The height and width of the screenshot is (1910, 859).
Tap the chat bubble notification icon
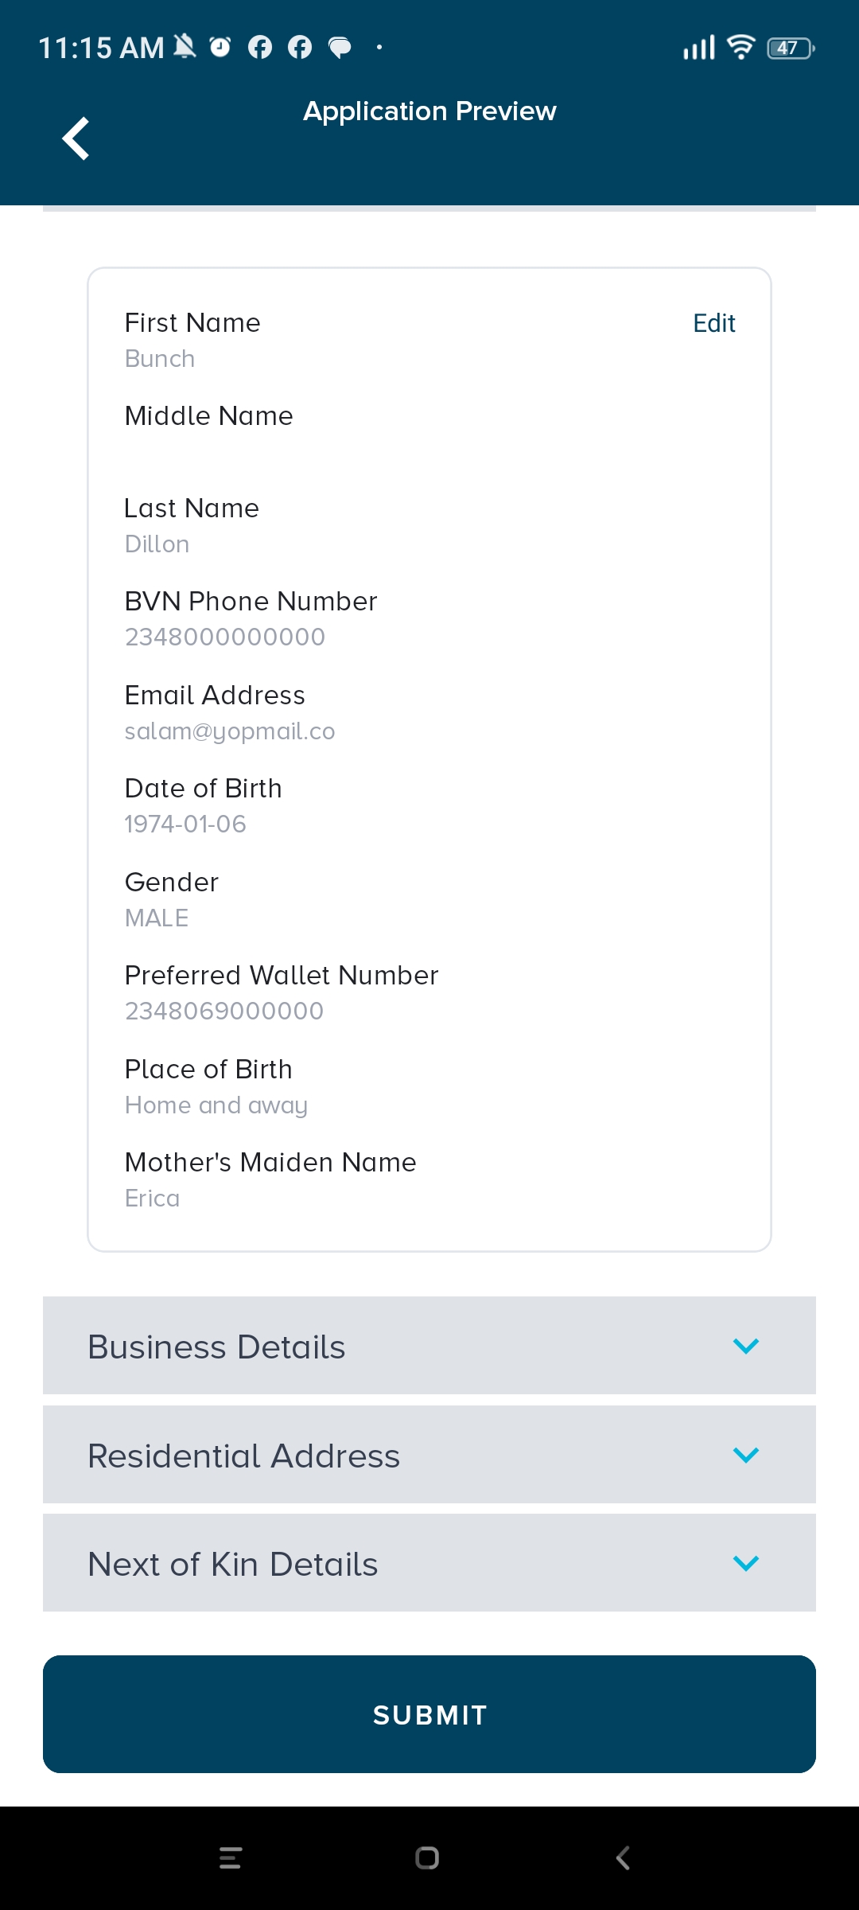pos(340,48)
